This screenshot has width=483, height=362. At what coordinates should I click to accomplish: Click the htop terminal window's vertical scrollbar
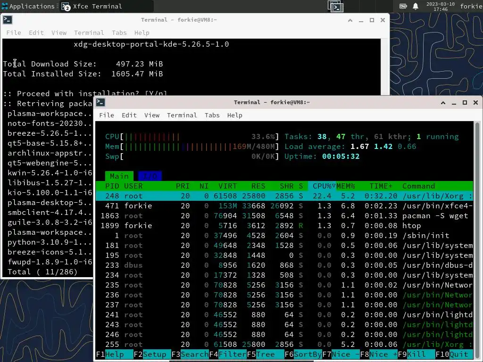(477, 240)
